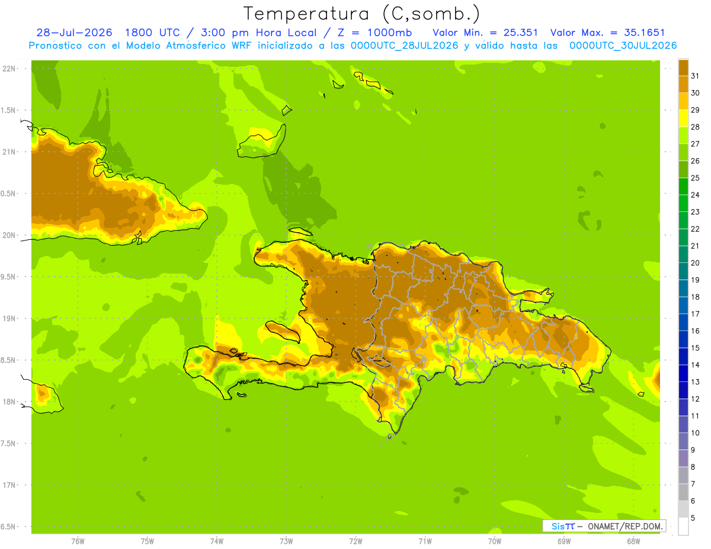Click the legend value "21"
Image resolution: width=711 pixels, height=549 pixels.
pos(696,246)
